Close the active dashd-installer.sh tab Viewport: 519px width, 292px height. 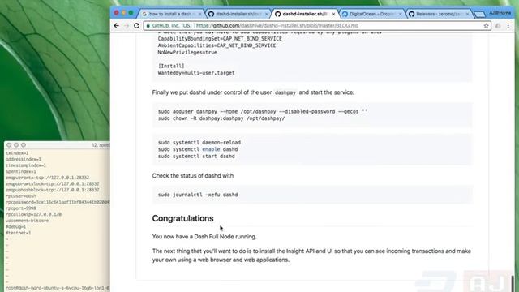coord(333,15)
